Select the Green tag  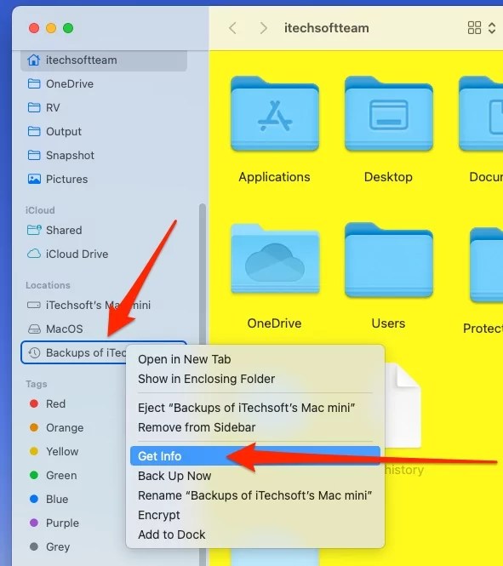[x=53, y=475]
